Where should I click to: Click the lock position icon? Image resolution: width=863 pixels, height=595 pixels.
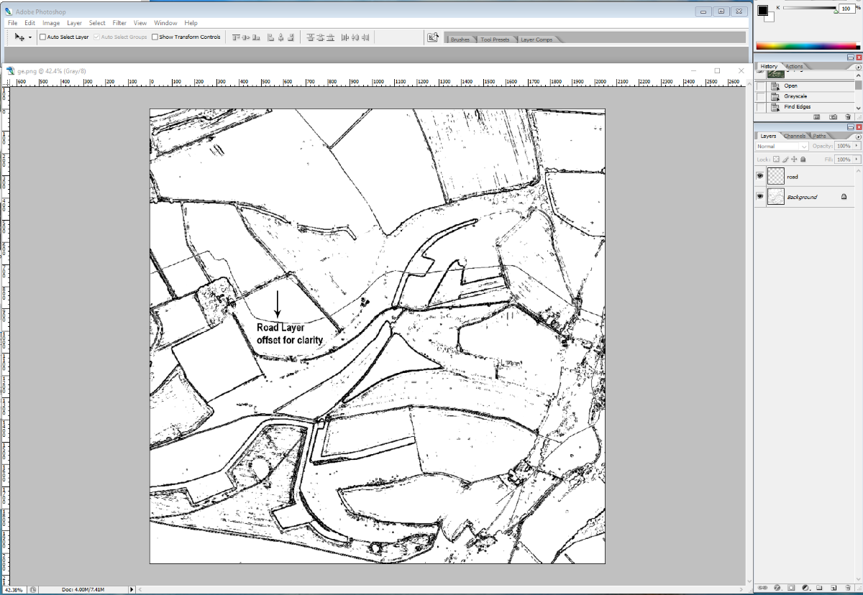(794, 160)
